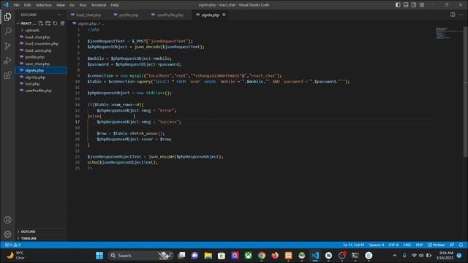
Task: Open editor more actions ellipsis
Action: pos(461,15)
